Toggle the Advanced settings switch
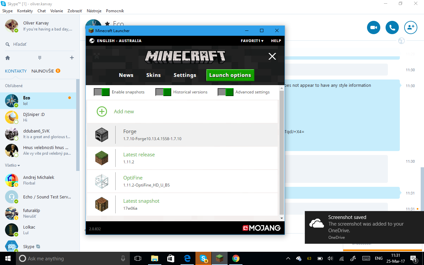424x265 pixels. point(225,92)
